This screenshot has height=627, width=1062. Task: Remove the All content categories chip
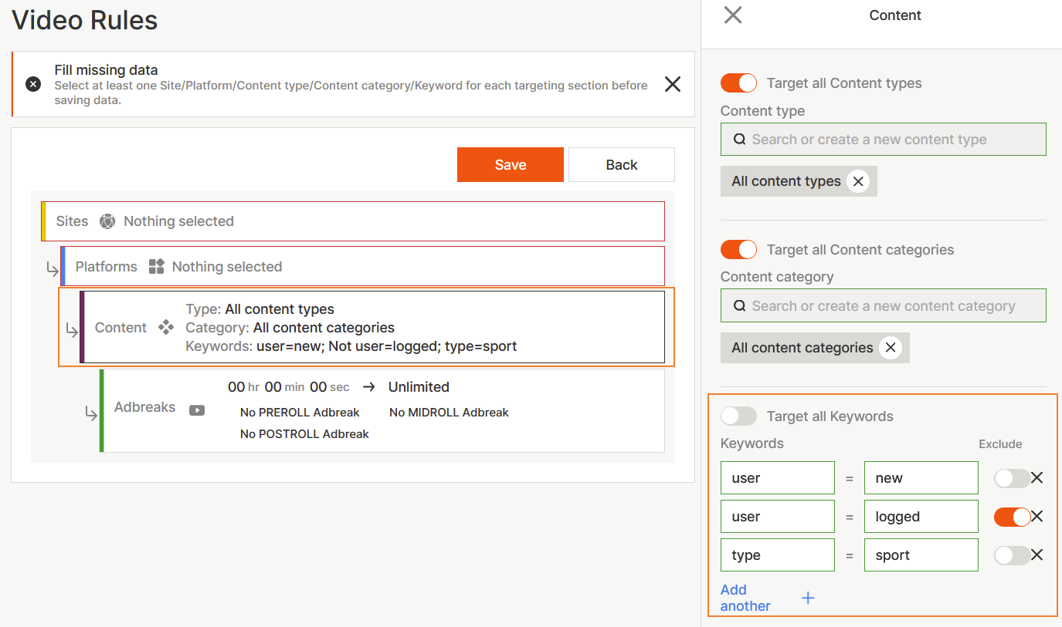pyautogui.click(x=890, y=348)
